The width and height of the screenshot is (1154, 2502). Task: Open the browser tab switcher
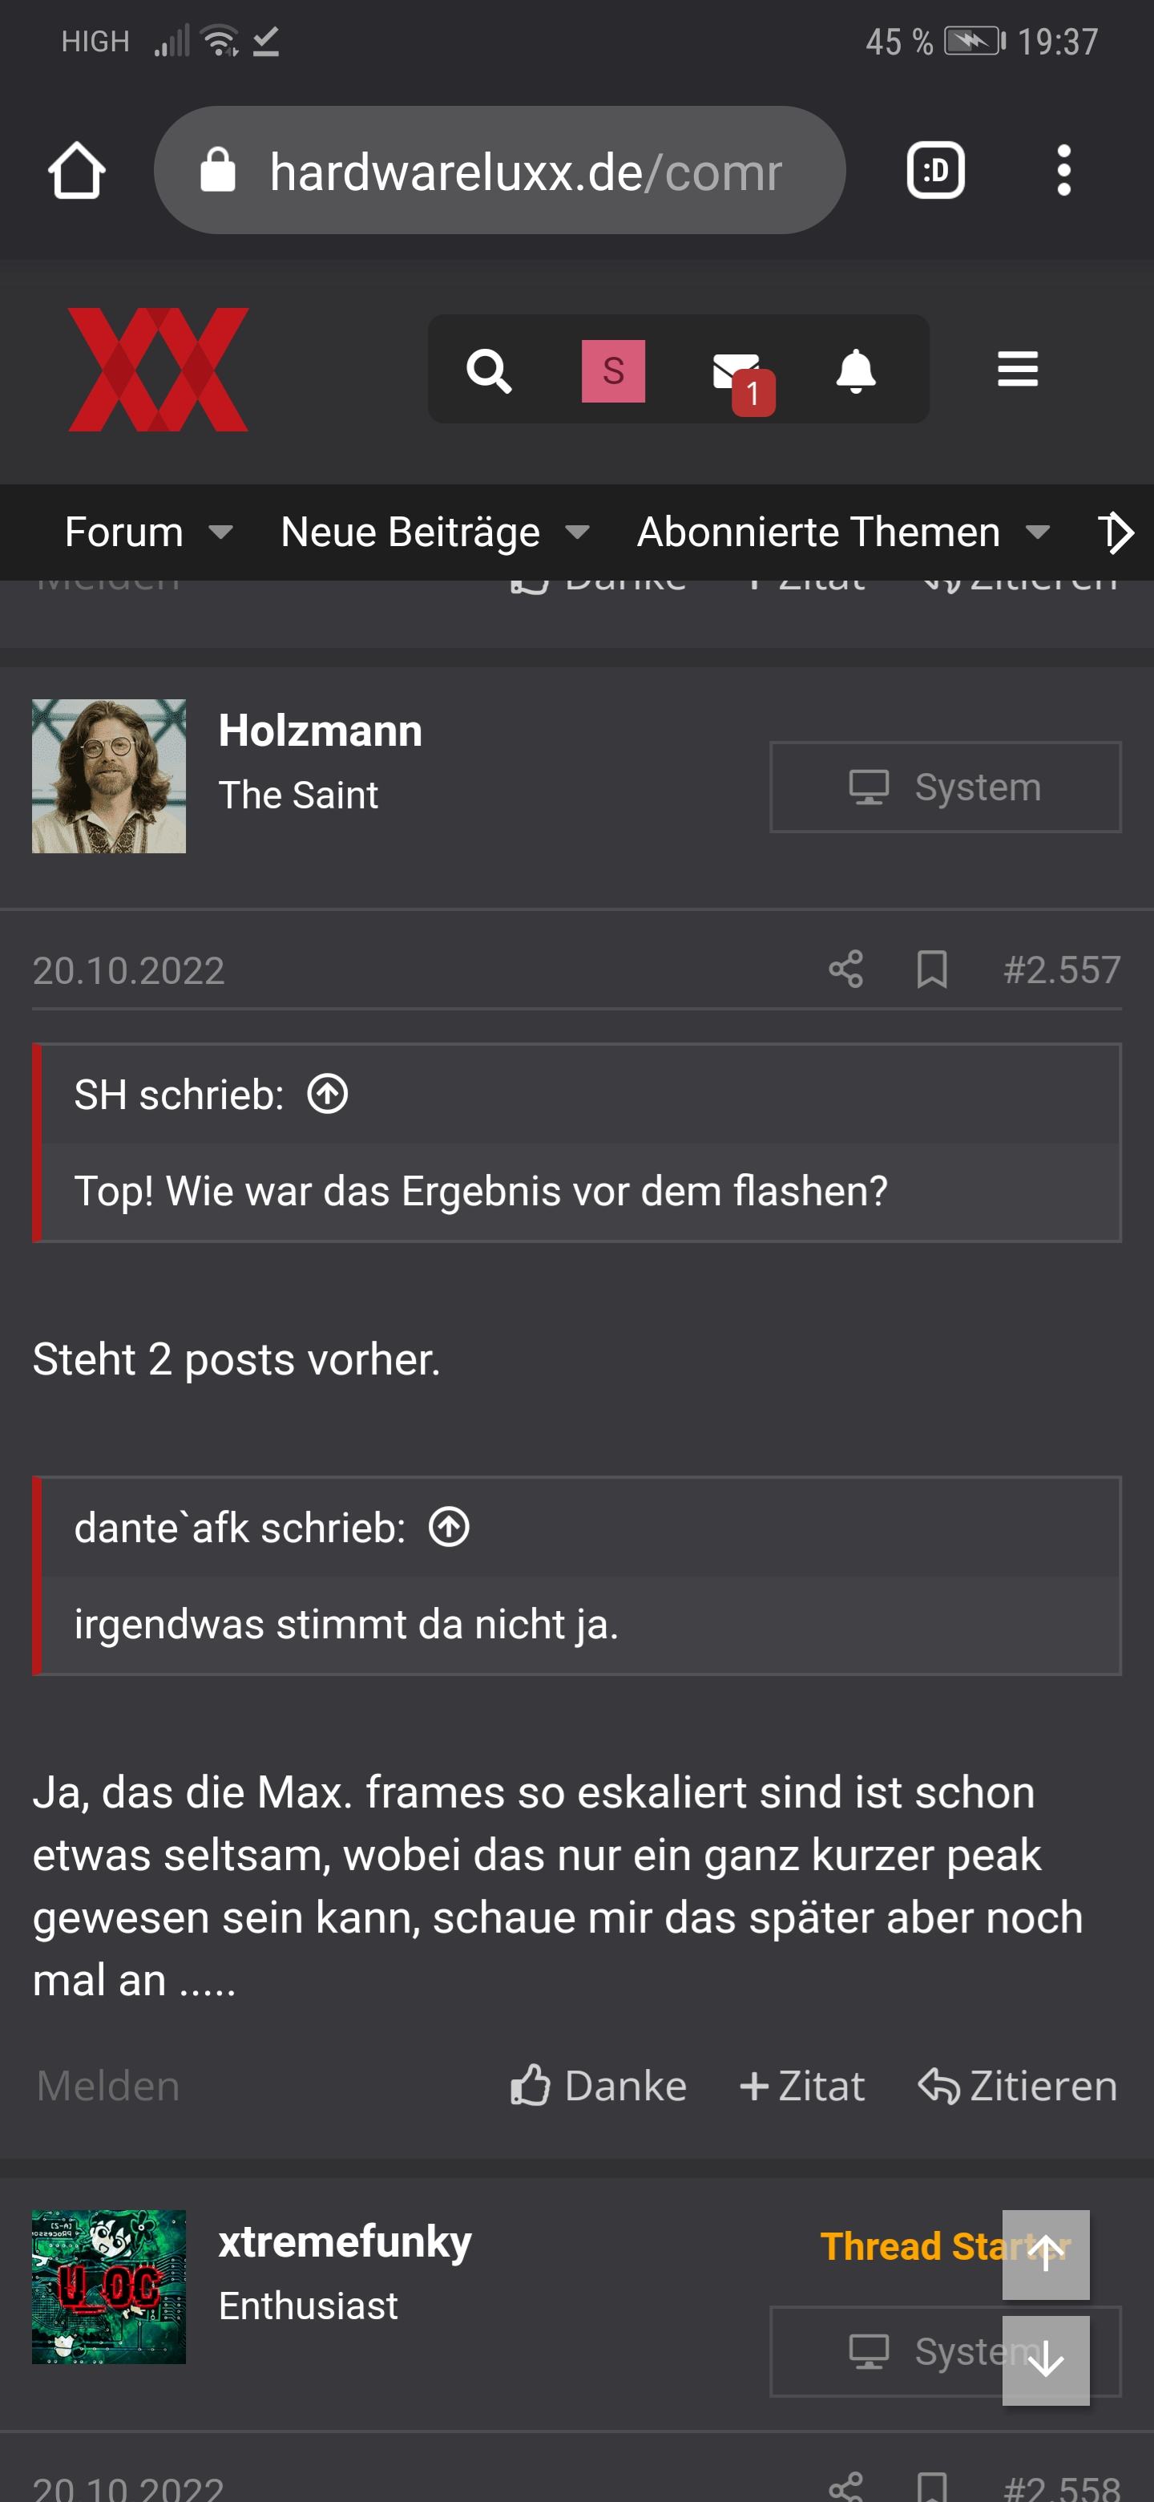(x=934, y=171)
